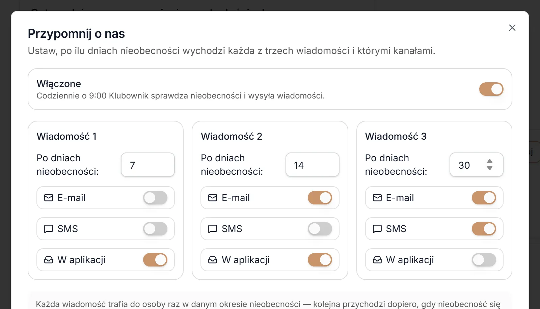Image resolution: width=540 pixels, height=309 pixels.
Task: Close the Przypomnij o nas dialog
Action: click(x=512, y=28)
